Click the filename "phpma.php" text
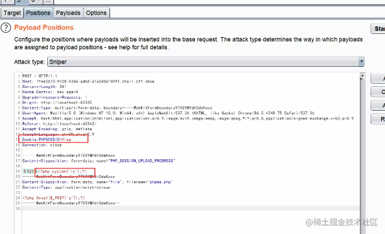This screenshot has height=234, width=385. (160, 182)
